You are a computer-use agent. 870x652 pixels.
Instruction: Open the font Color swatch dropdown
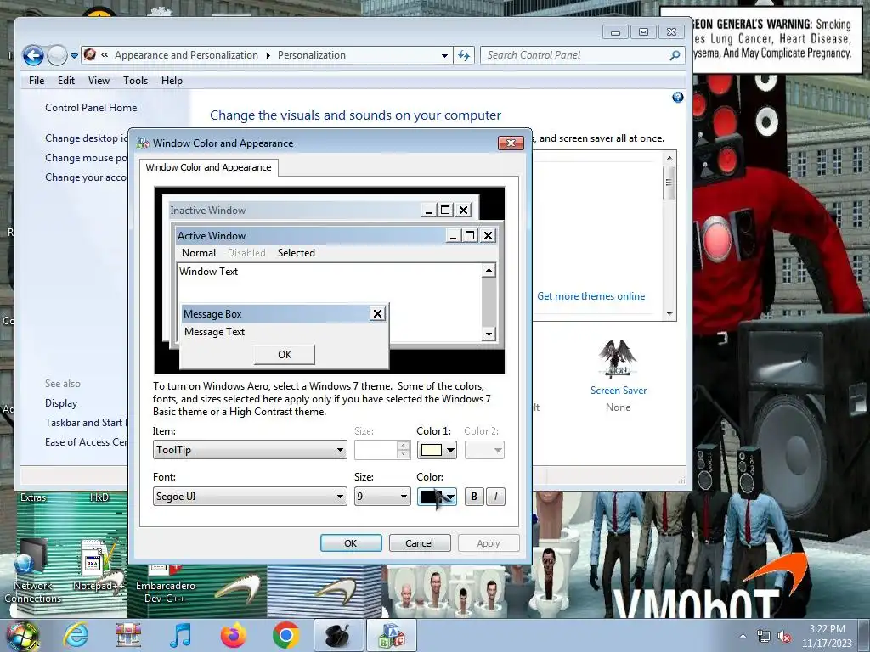[x=437, y=496]
